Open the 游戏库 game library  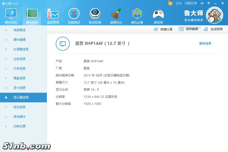[158, 15]
